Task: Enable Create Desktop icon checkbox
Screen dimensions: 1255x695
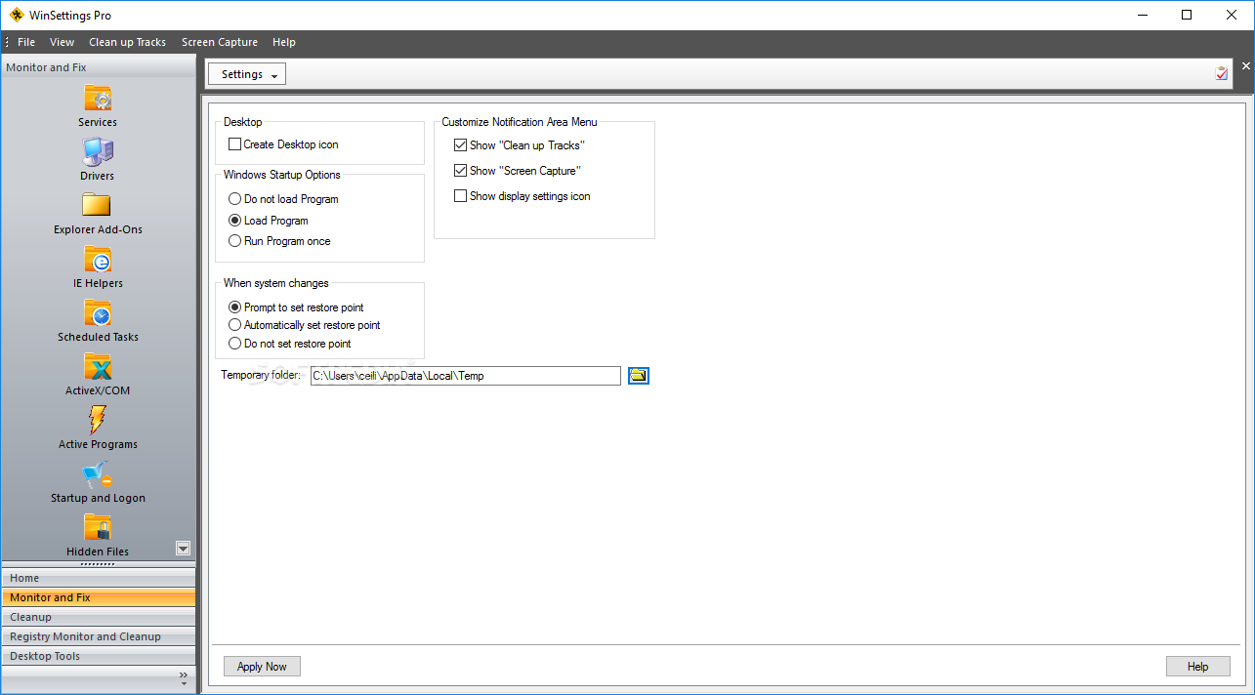Action: click(x=234, y=144)
